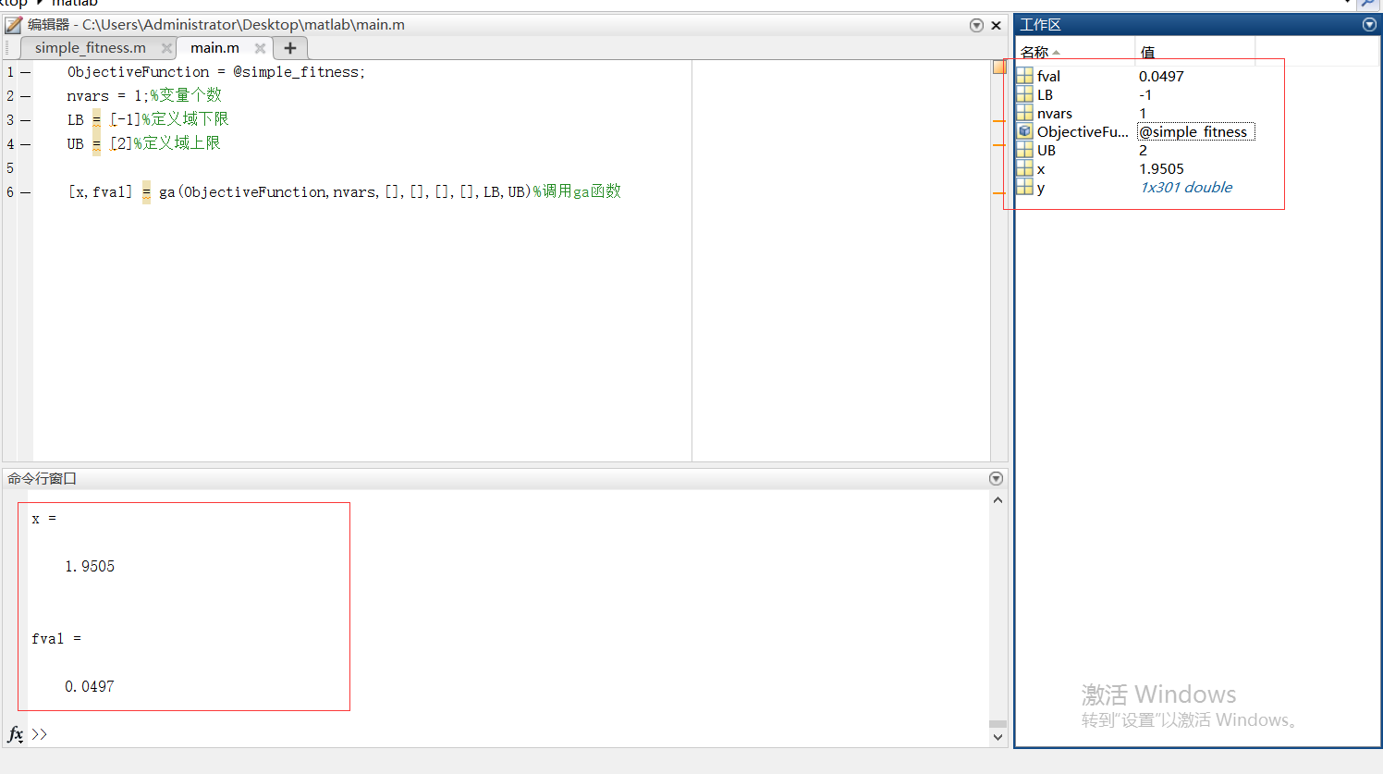Select the fval variable icon in workspace
This screenshot has height=774, width=1383.
1024,76
